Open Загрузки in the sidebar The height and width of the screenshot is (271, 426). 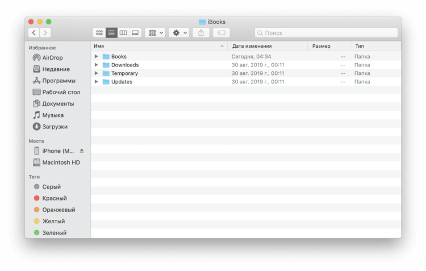click(50, 127)
